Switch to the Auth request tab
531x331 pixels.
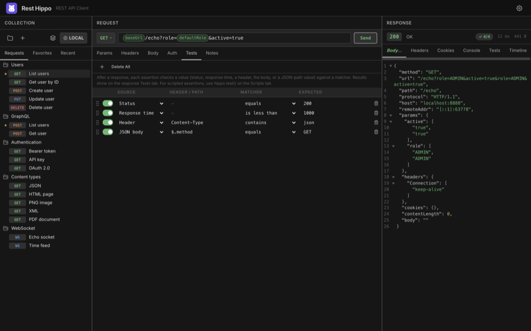[x=172, y=53]
